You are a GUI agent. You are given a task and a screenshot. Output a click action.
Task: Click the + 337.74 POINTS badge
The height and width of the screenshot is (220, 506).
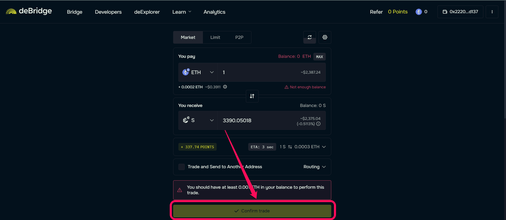pyautogui.click(x=197, y=147)
